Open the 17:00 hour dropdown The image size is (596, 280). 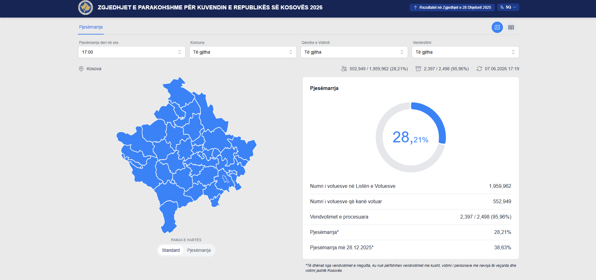(x=132, y=52)
